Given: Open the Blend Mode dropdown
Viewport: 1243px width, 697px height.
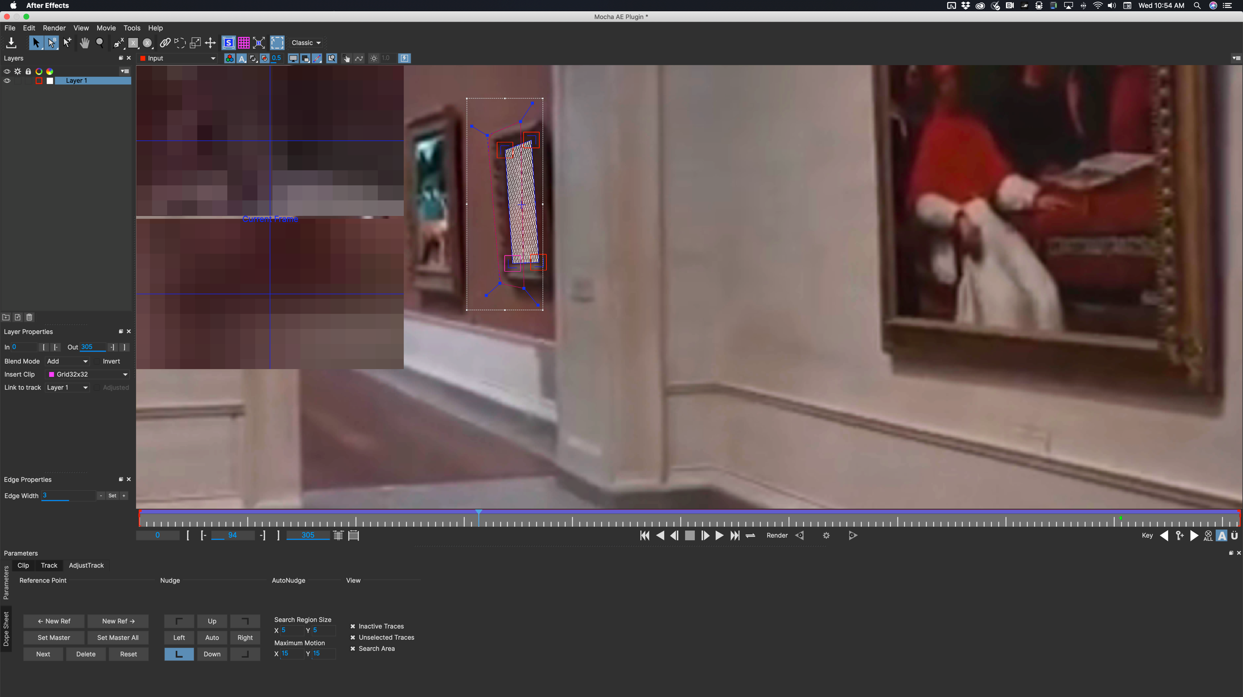Looking at the screenshot, I should (67, 361).
